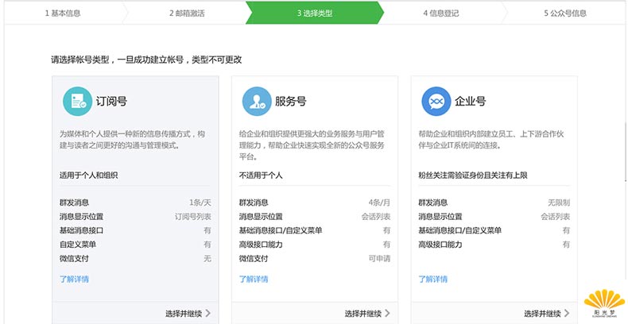The width and height of the screenshot is (628, 324).
Task: Open 了解详情 link under 服务号
Action: click(254, 280)
